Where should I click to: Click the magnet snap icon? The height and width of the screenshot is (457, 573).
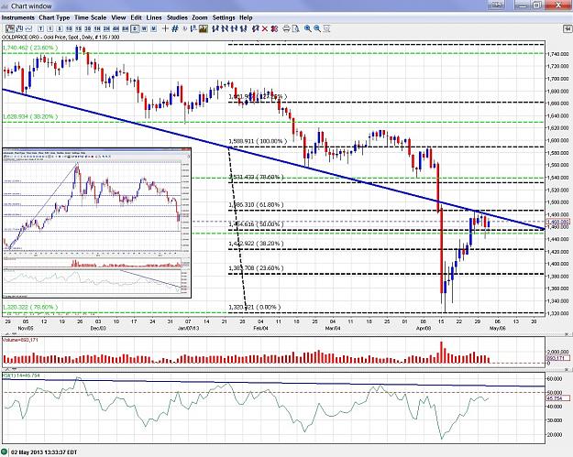pos(185,28)
